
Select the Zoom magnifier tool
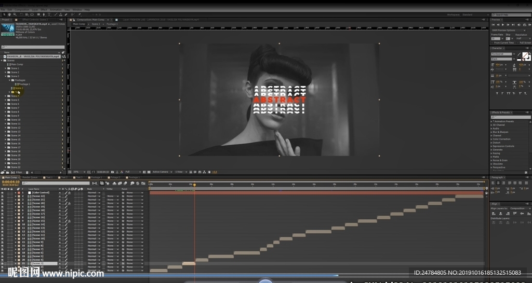[15, 15]
